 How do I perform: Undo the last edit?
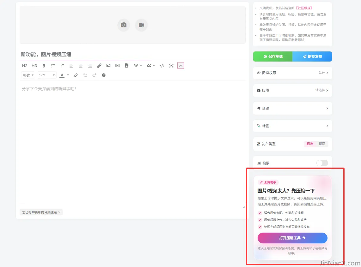click(x=85, y=75)
